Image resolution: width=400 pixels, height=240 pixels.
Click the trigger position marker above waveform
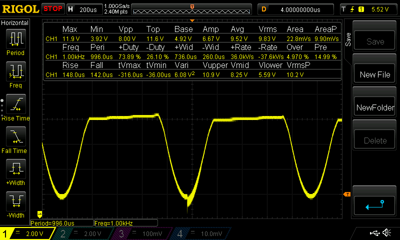pyautogui.click(x=192, y=20)
